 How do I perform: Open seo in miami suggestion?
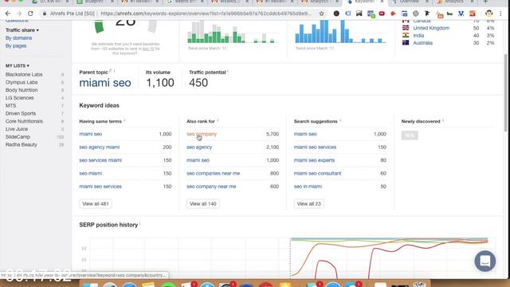(x=308, y=187)
